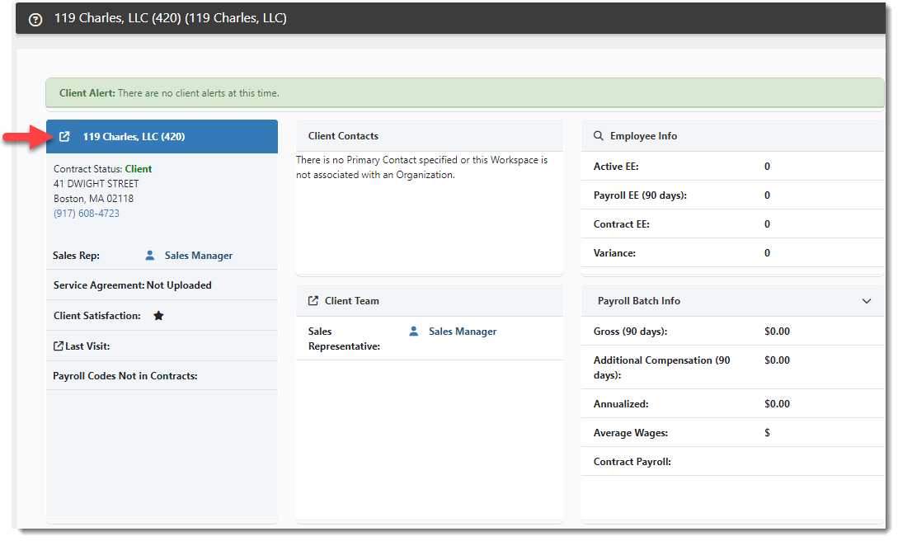The height and width of the screenshot is (541, 898).
Task: Click the Payroll EE (90 days) row
Action: (732, 195)
